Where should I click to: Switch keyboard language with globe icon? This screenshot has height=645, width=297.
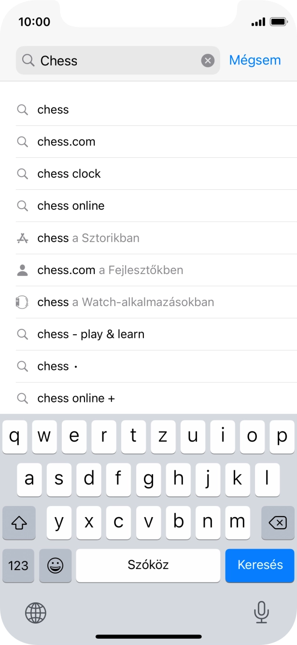[36, 613]
